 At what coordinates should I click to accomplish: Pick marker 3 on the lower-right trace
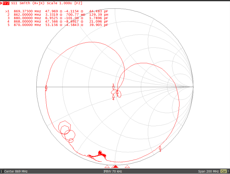point(160,148)
